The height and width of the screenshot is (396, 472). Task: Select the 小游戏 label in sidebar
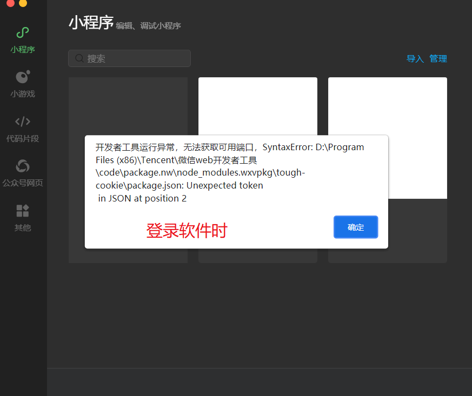point(23,94)
